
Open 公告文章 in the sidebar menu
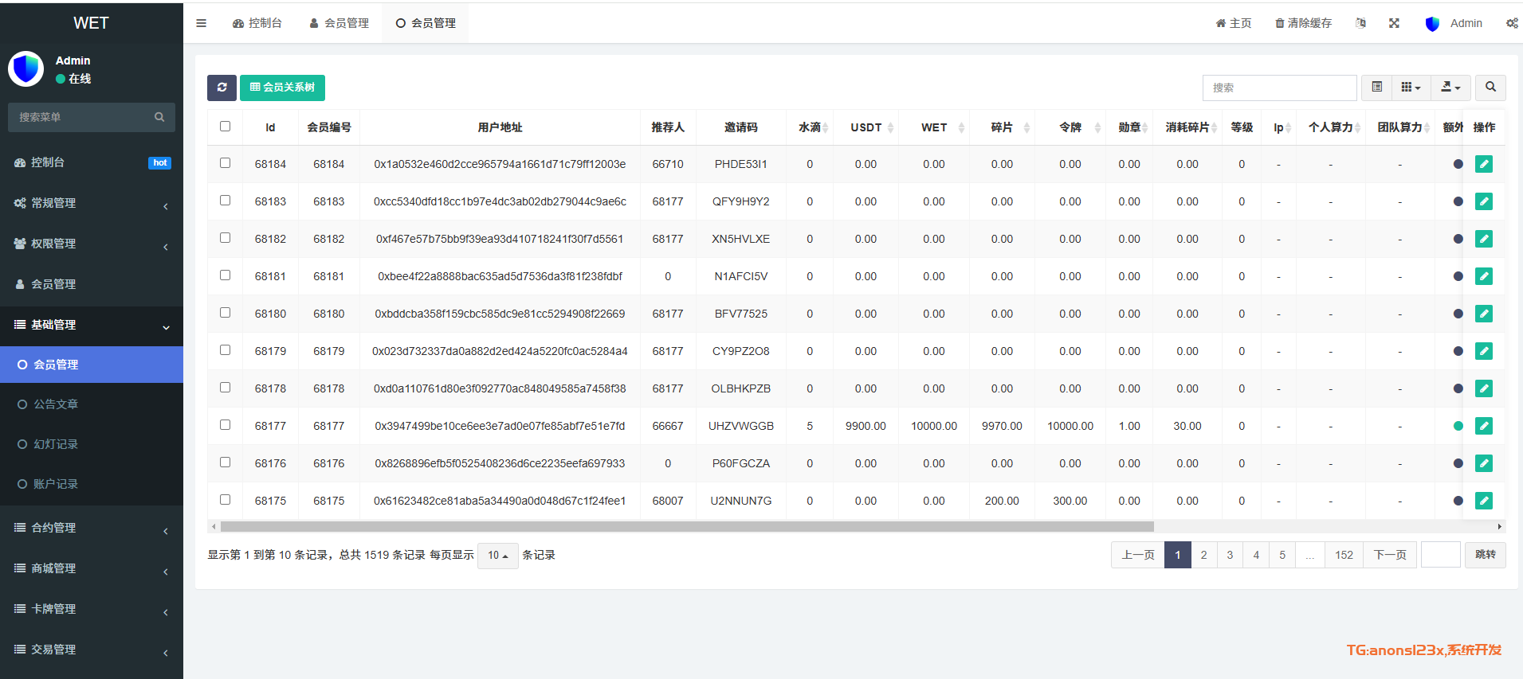(56, 404)
